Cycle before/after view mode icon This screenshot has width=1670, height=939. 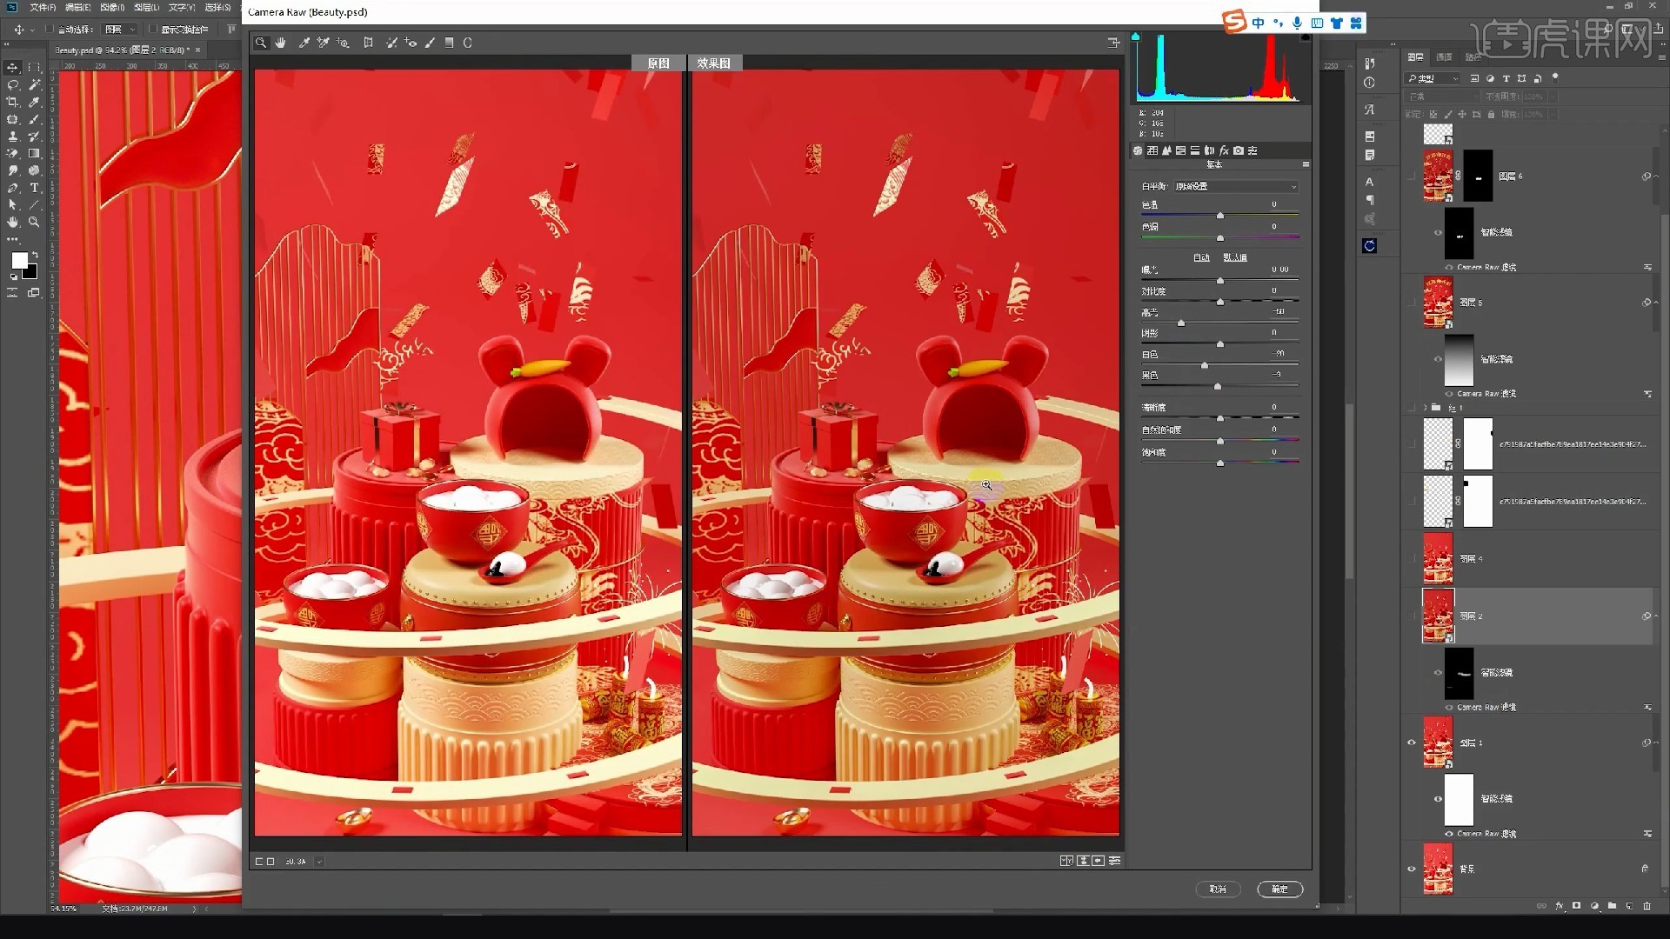[x=1066, y=861]
